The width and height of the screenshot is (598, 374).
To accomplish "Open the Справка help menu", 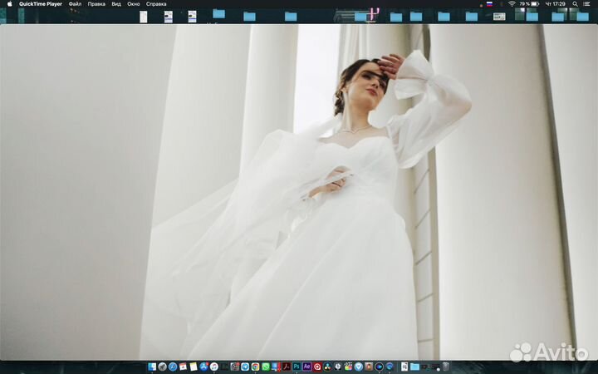I will 156,4.
